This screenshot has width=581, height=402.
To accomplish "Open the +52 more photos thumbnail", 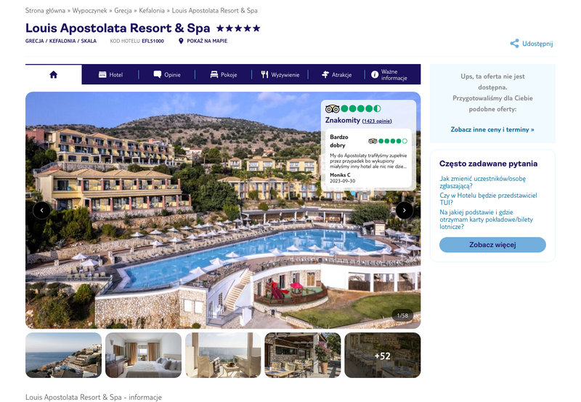I will (x=383, y=355).
